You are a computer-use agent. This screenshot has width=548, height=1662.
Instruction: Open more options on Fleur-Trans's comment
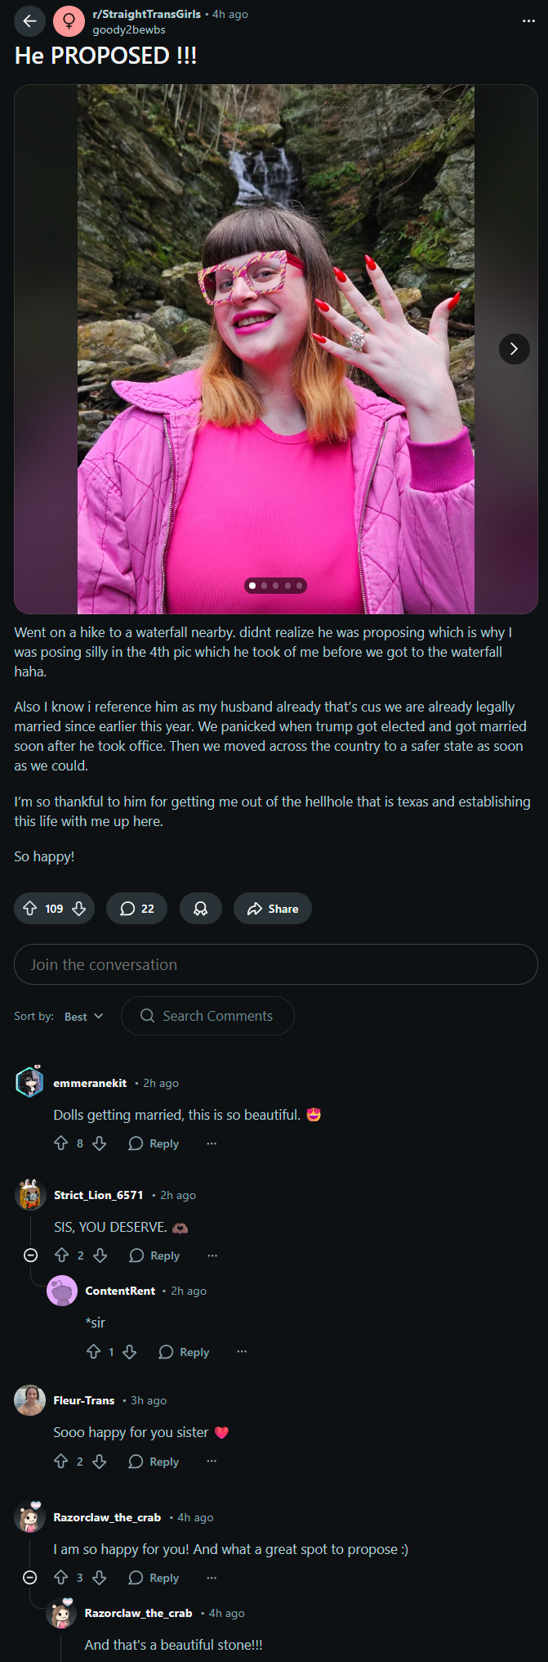pos(212,1462)
